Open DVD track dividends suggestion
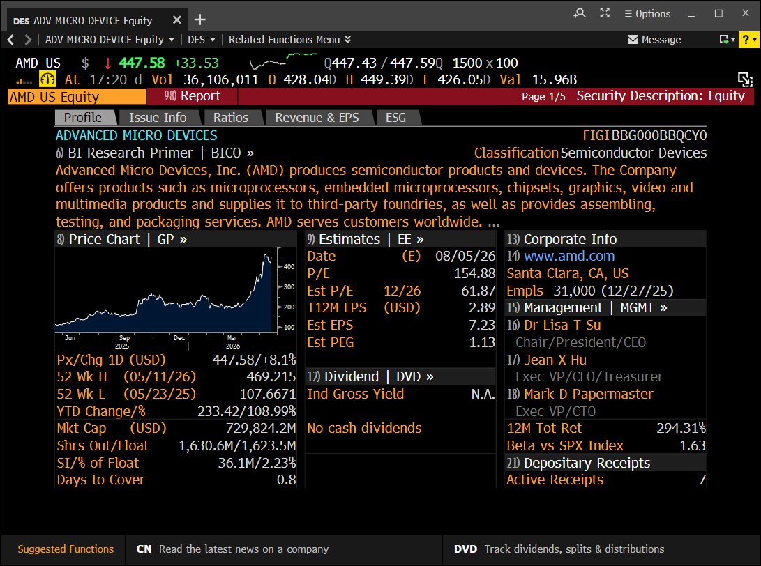This screenshot has height=566, width=761. point(559,549)
